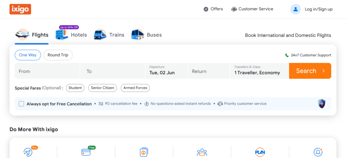Toggle the Armed Forces special fare

click(135, 88)
